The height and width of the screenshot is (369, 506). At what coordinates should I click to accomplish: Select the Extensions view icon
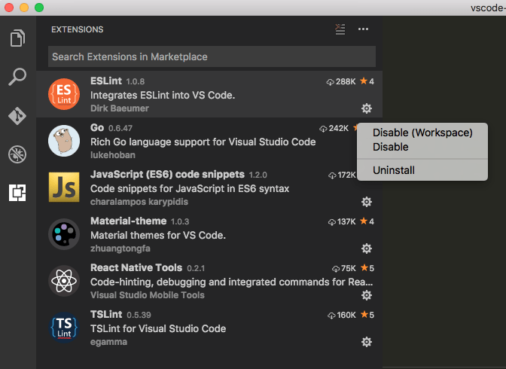point(17,193)
